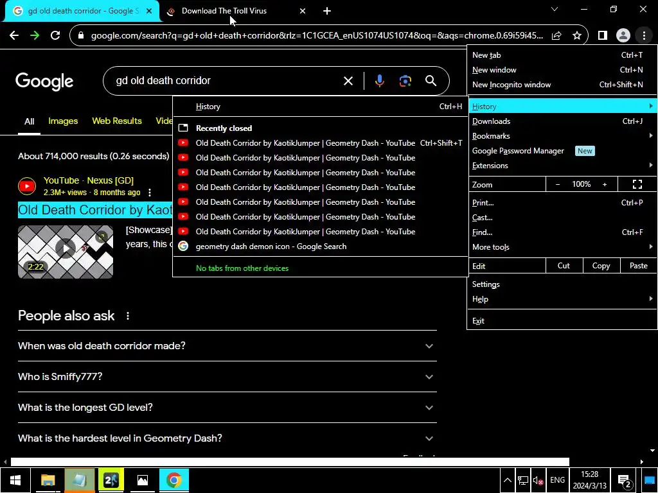This screenshot has width=658, height=493.
Task: Open the notification center icon
Action: [x=625, y=481]
